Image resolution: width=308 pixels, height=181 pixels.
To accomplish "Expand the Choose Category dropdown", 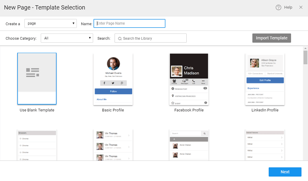I will click(x=67, y=38).
